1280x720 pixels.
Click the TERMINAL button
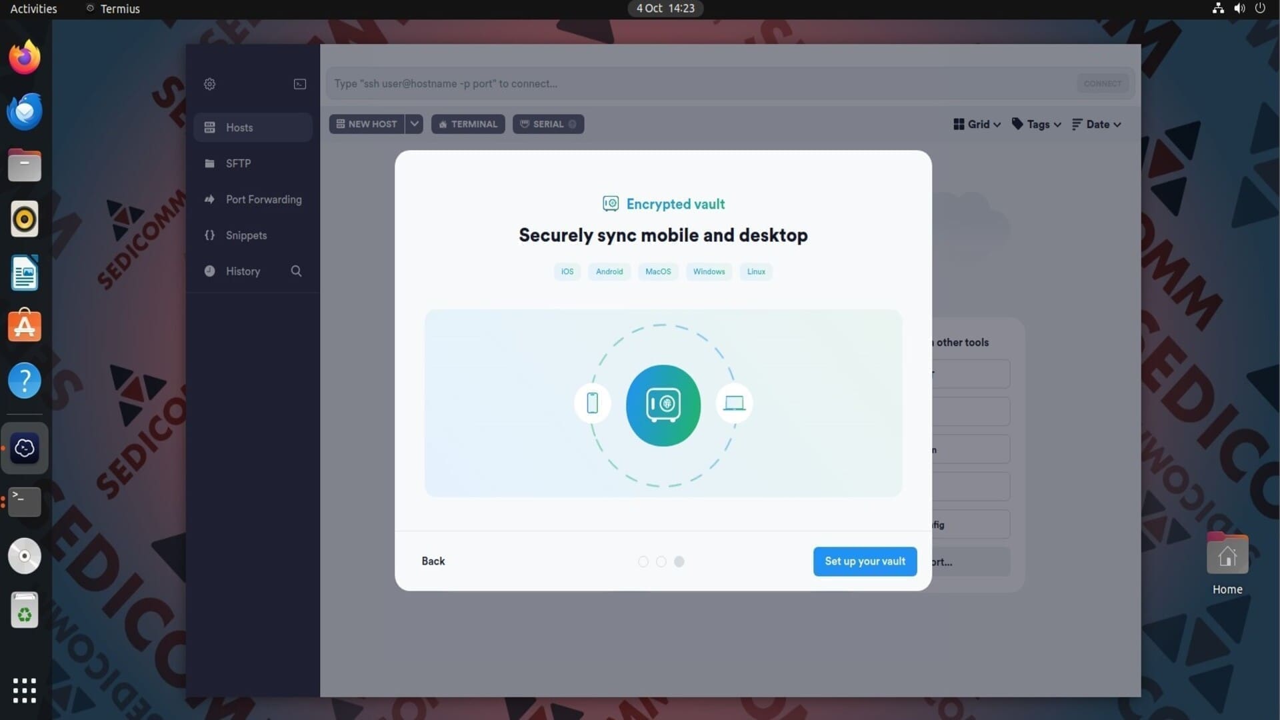tap(468, 124)
